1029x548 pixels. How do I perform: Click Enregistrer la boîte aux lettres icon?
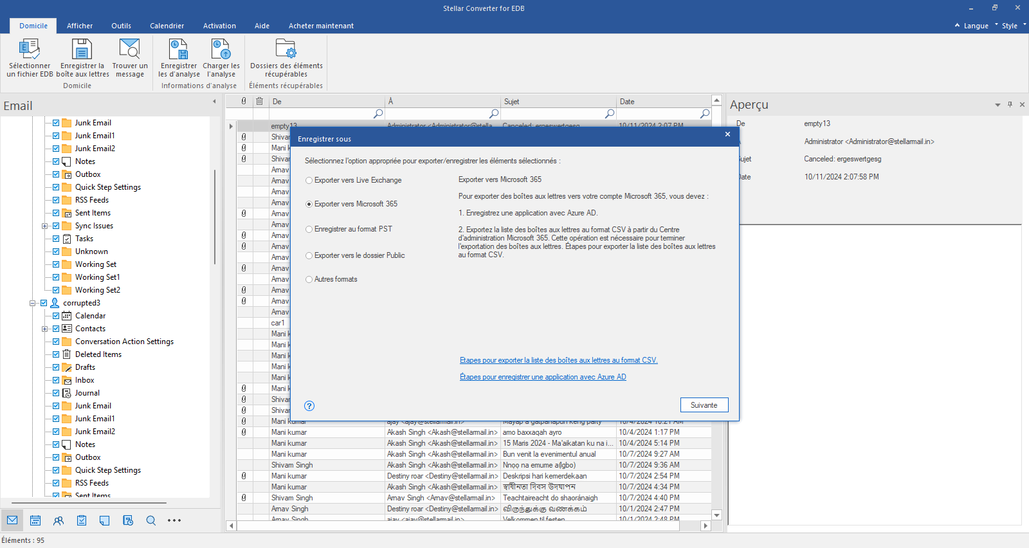82,50
